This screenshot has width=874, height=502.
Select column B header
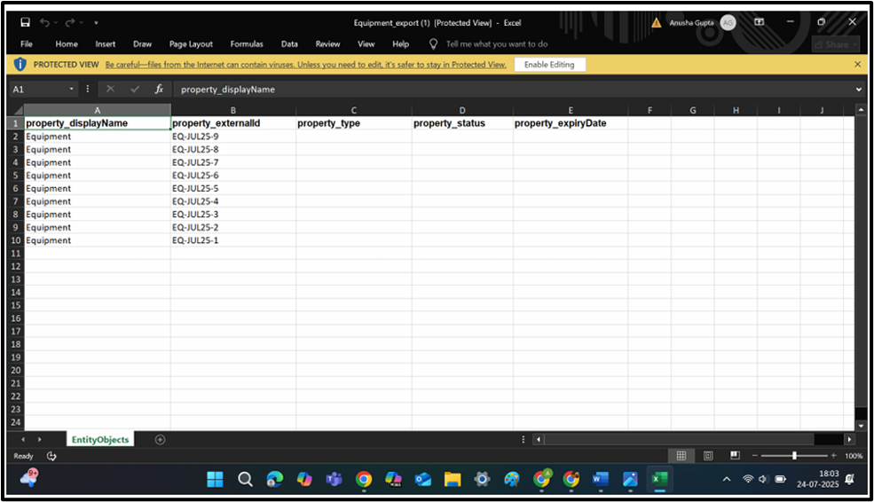coord(233,110)
